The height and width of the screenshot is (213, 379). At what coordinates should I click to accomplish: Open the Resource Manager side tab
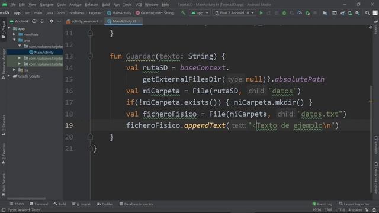4,64
